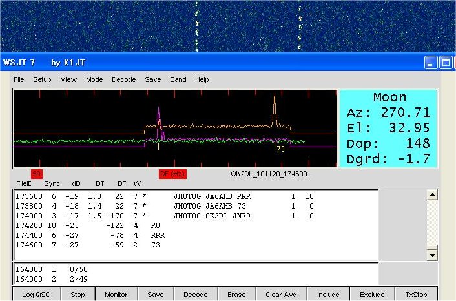456x301 pixels.
Task: Click the red 50 band label
Action: tap(37, 174)
